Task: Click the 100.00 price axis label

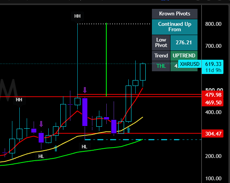Action: pyautogui.click(x=213, y=178)
